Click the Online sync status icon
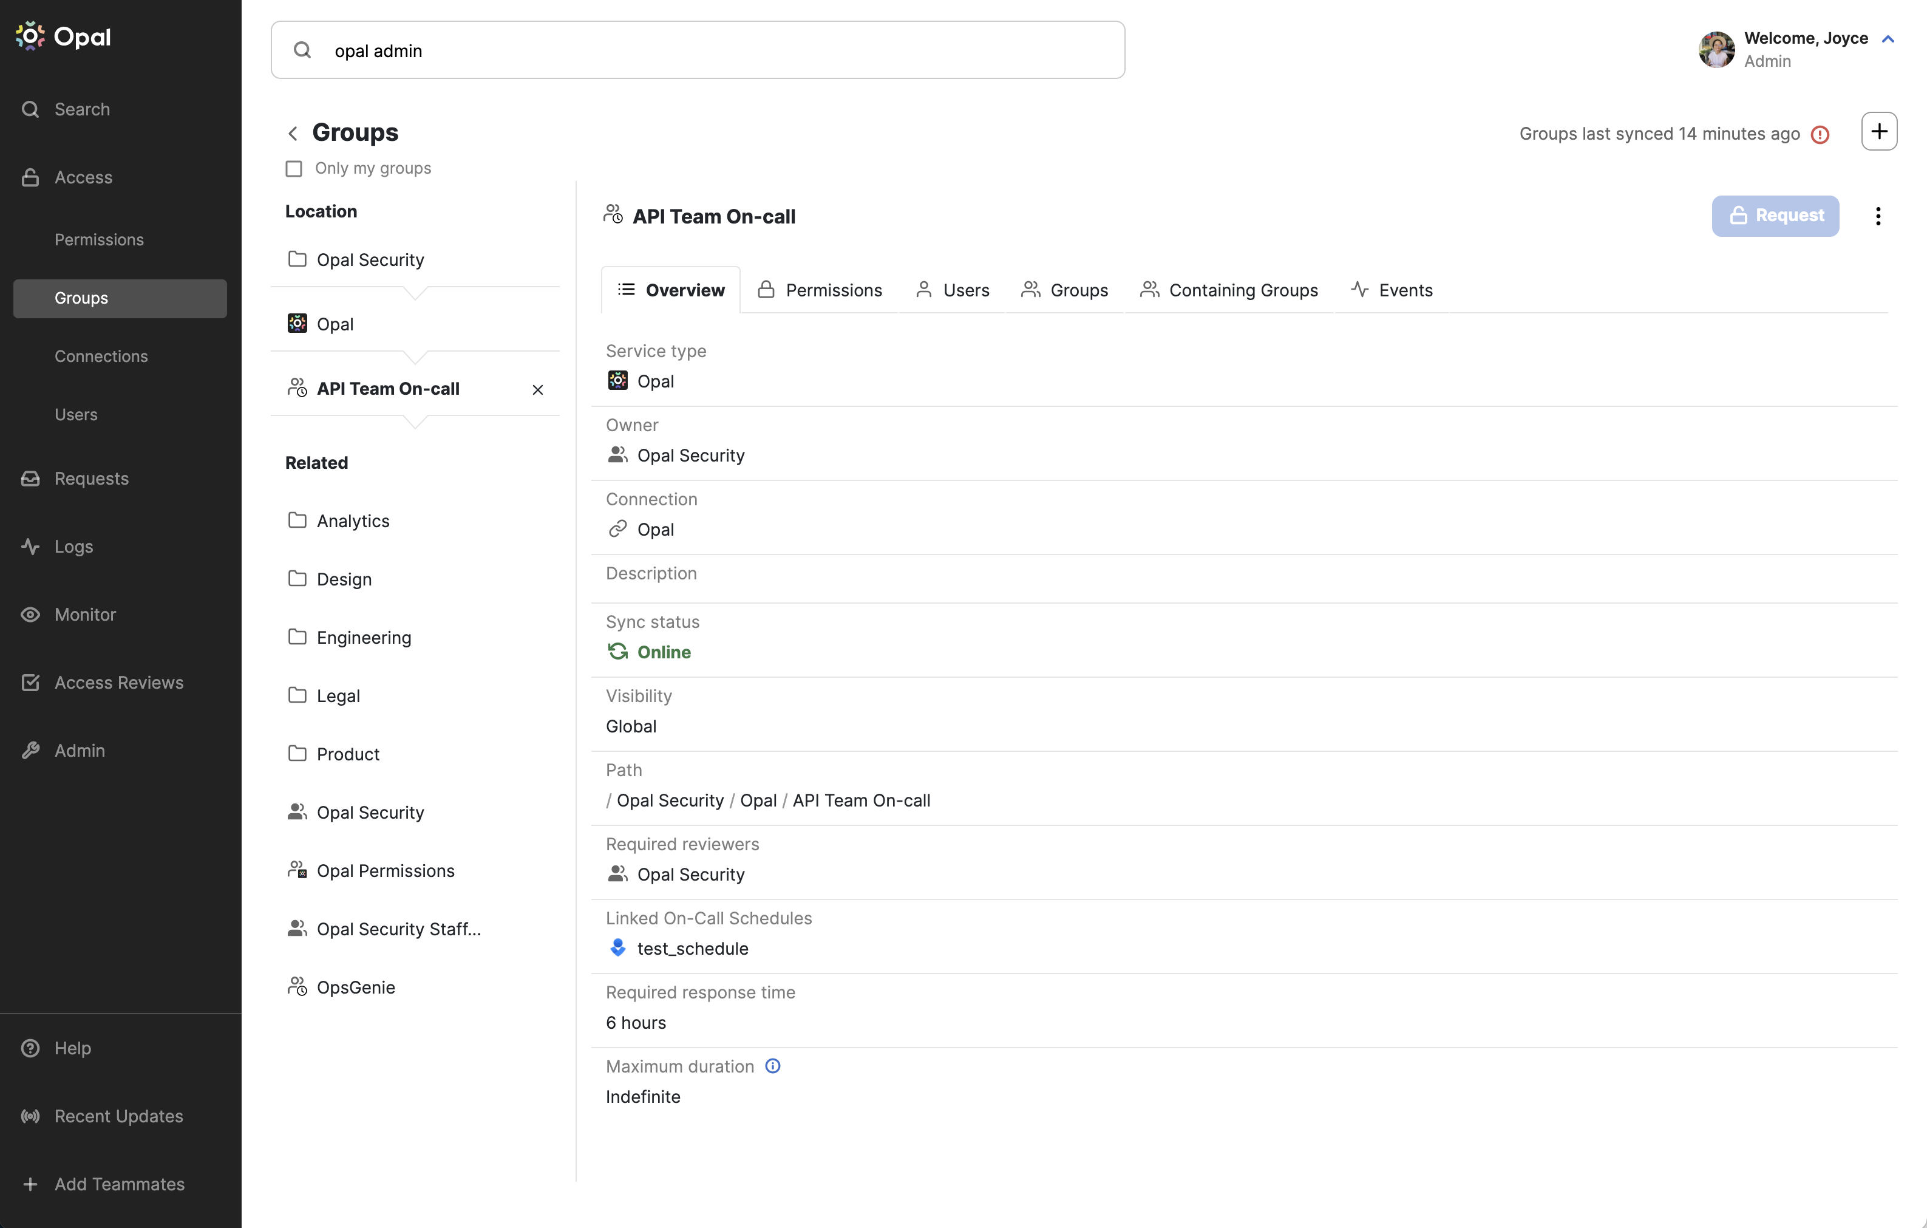 (618, 652)
